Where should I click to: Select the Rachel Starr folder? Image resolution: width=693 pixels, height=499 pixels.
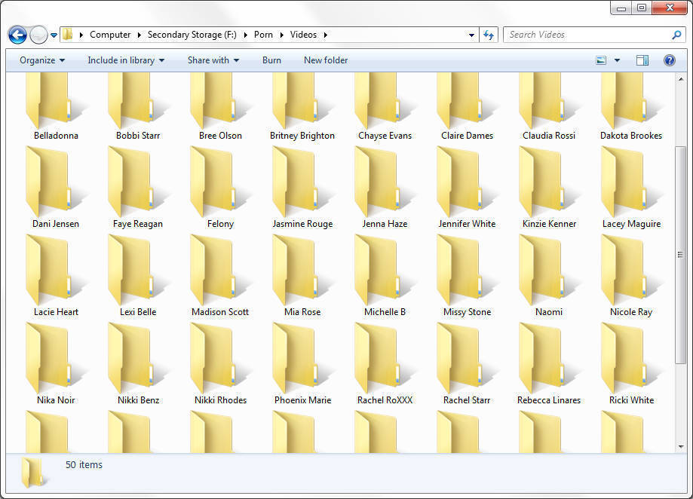(467, 364)
